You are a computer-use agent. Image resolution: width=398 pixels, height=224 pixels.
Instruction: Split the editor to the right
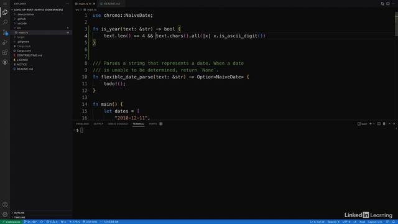388,4
